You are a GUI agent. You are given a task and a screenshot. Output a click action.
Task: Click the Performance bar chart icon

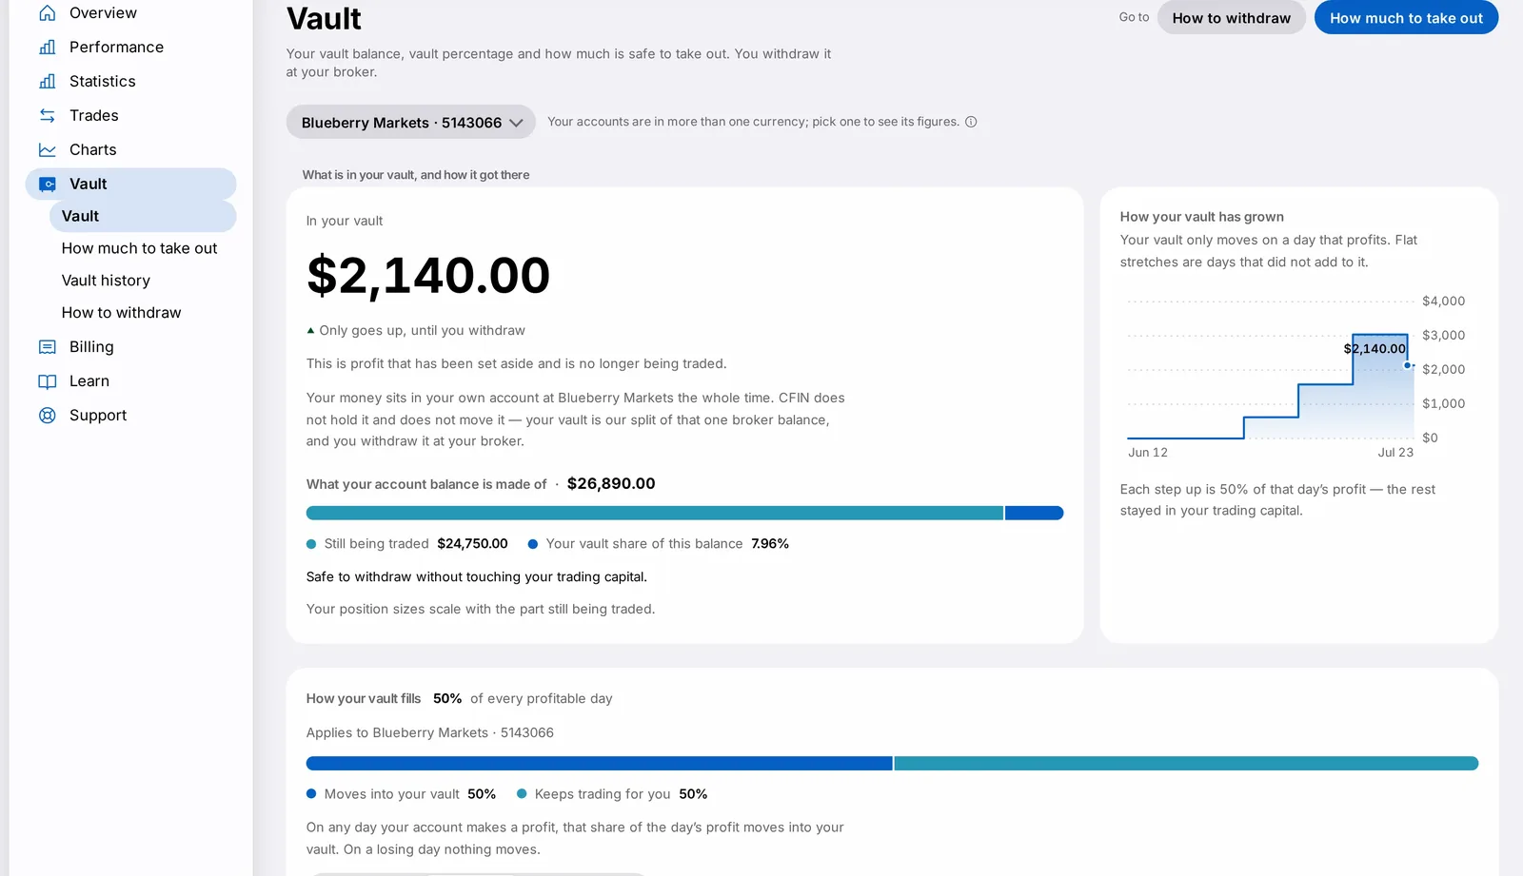(47, 48)
